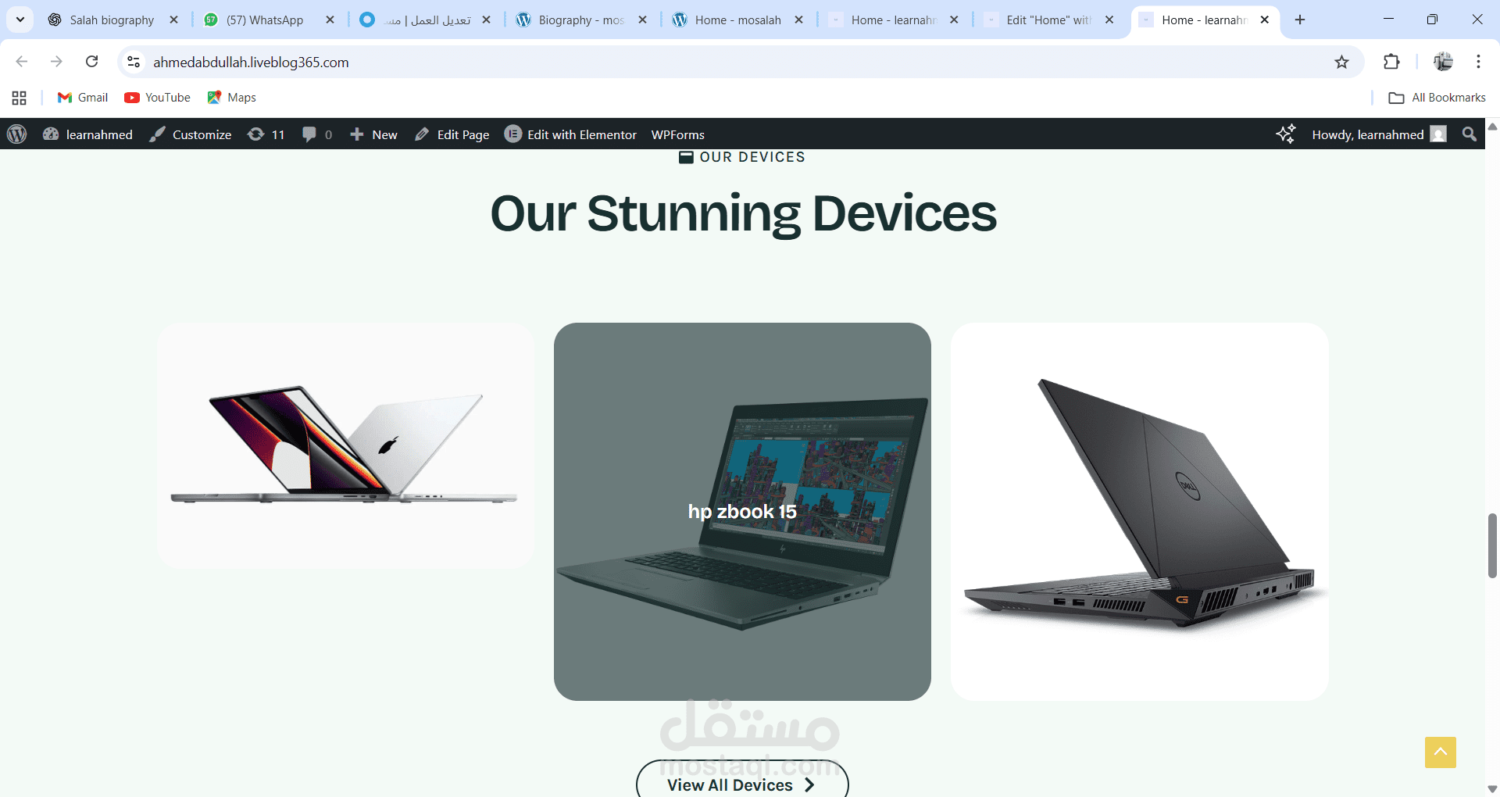
Task: Open the Howdy, learnahmed account menu
Action: pyautogui.click(x=1379, y=134)
